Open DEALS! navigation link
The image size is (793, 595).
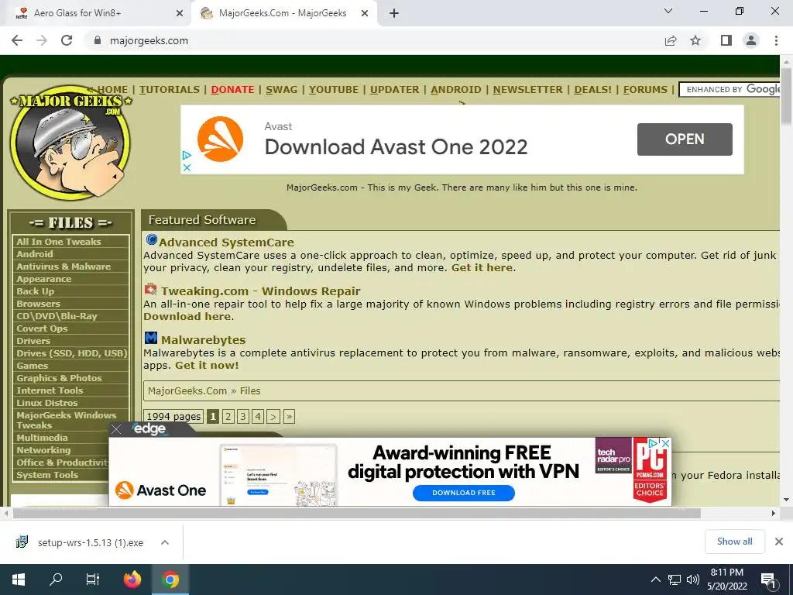click(x=592, y=90)
